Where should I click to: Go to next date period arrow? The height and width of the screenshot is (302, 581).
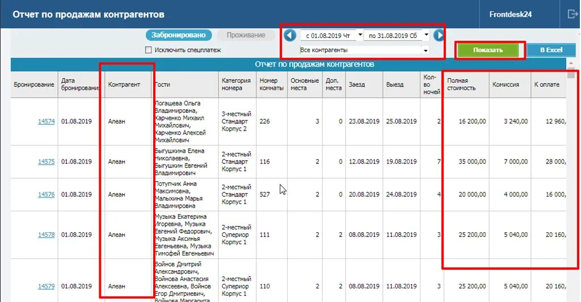439,36
